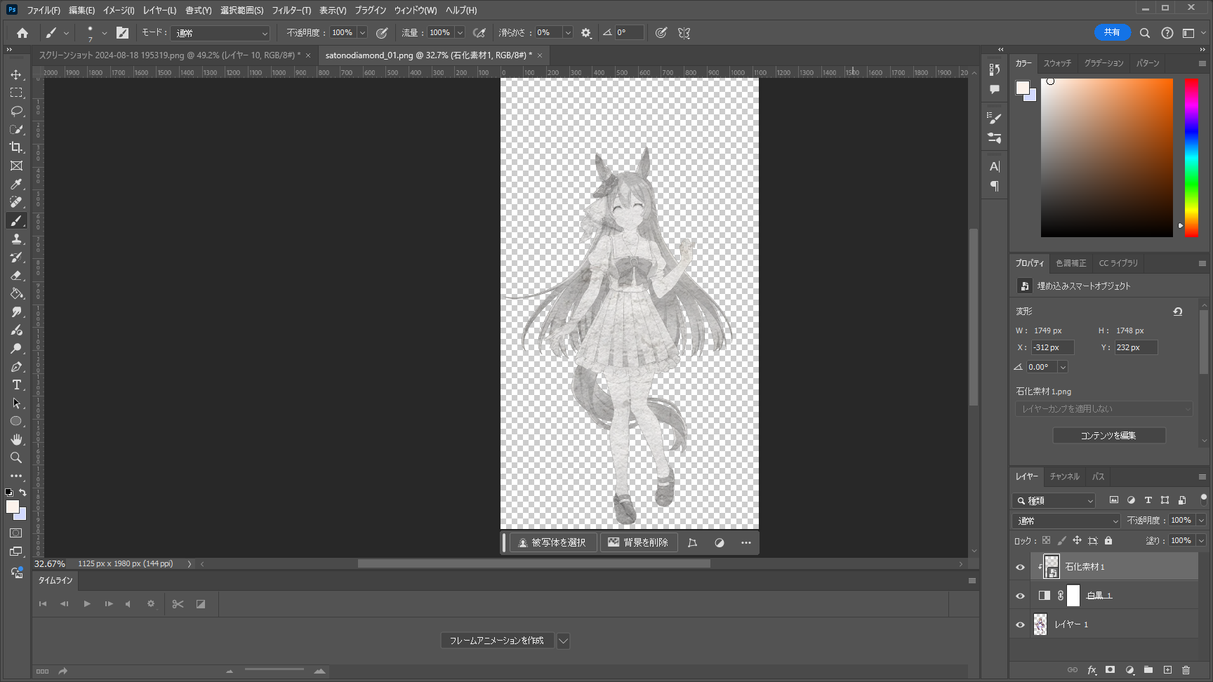The height and width of the screenshot is (682, 1213).
Task: Select the Paint Bucket tool
Action: tap(16, 293)
